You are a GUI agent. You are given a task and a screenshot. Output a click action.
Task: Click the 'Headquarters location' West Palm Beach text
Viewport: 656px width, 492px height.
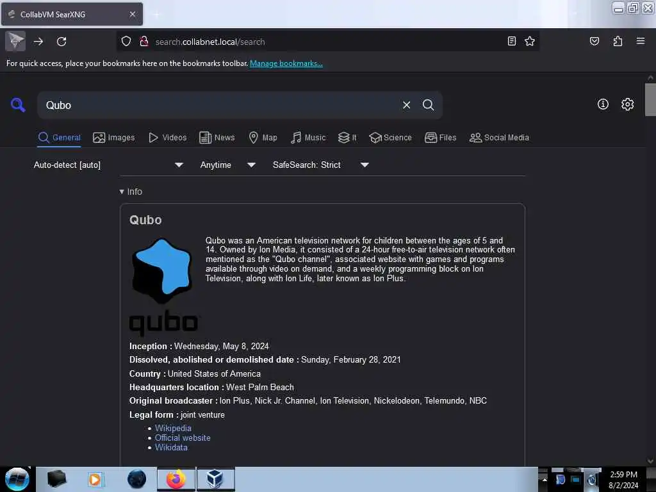[260, 388]
